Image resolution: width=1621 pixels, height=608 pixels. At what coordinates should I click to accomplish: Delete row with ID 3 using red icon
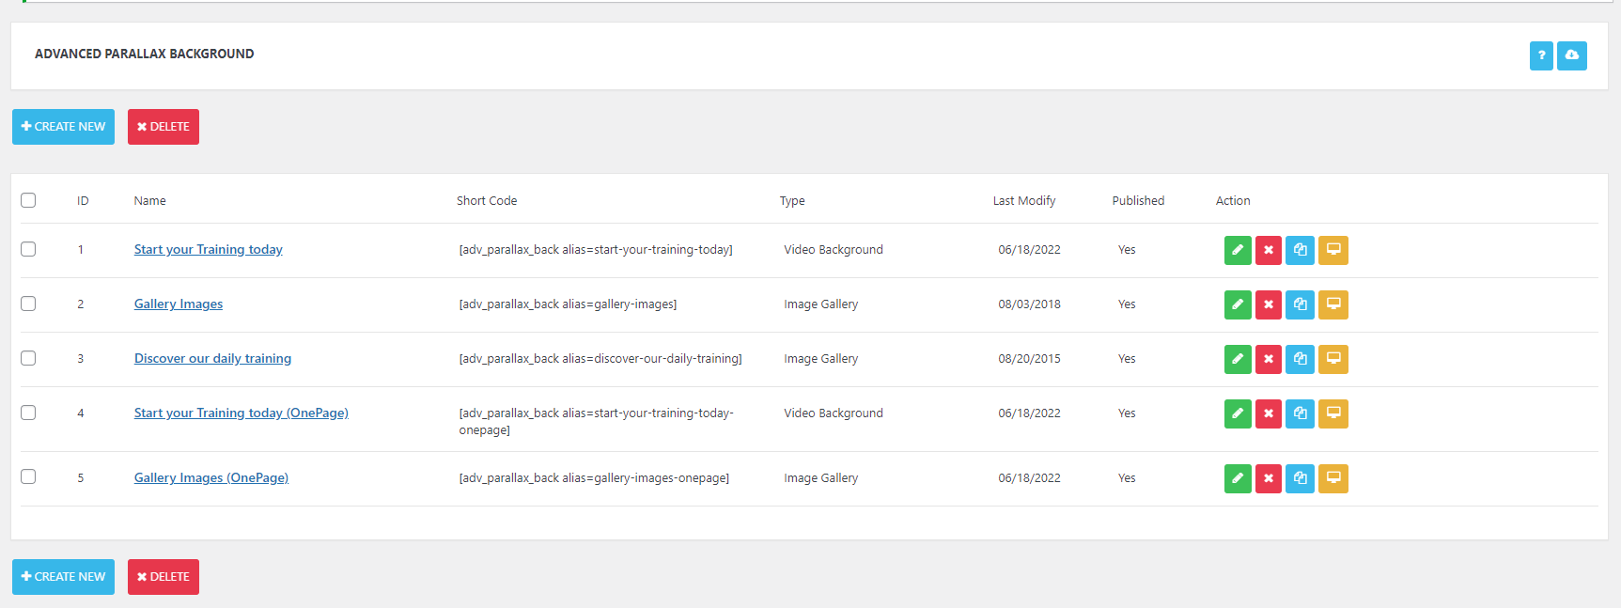[x=1269, y=359]
